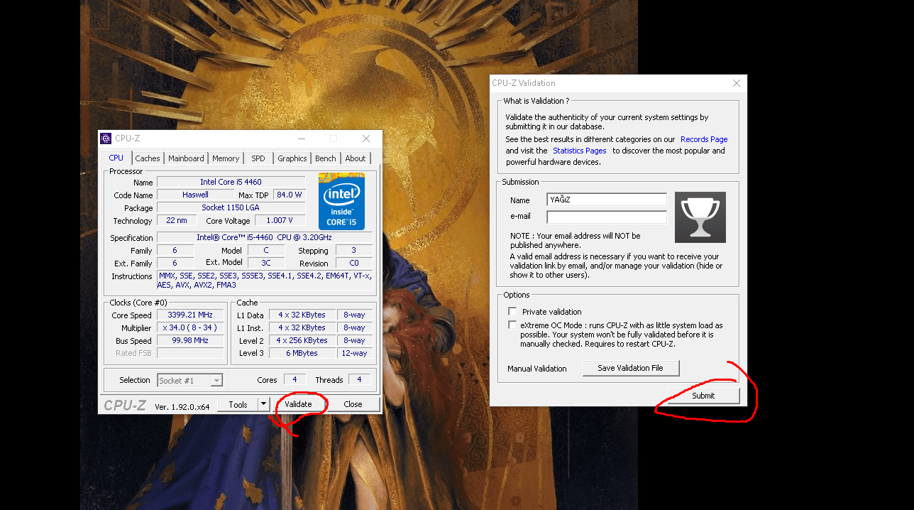Open the Bench tab
Viewport: 914px width, 510px height.
click(326, 158)
